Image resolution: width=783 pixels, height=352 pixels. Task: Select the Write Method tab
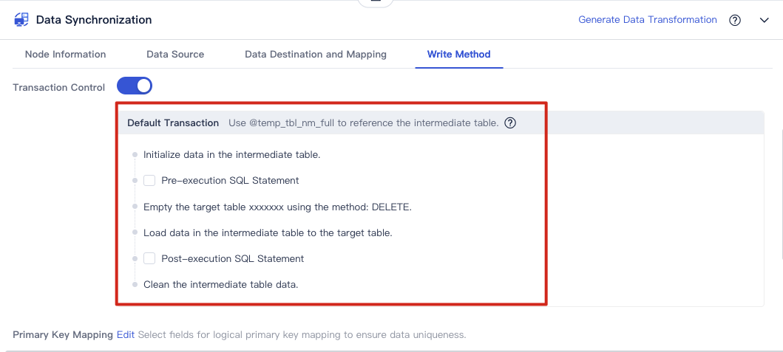[x=459, y=55]
